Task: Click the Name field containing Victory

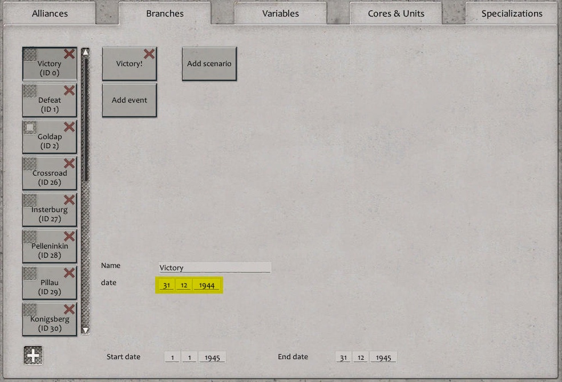Action: 214,267
